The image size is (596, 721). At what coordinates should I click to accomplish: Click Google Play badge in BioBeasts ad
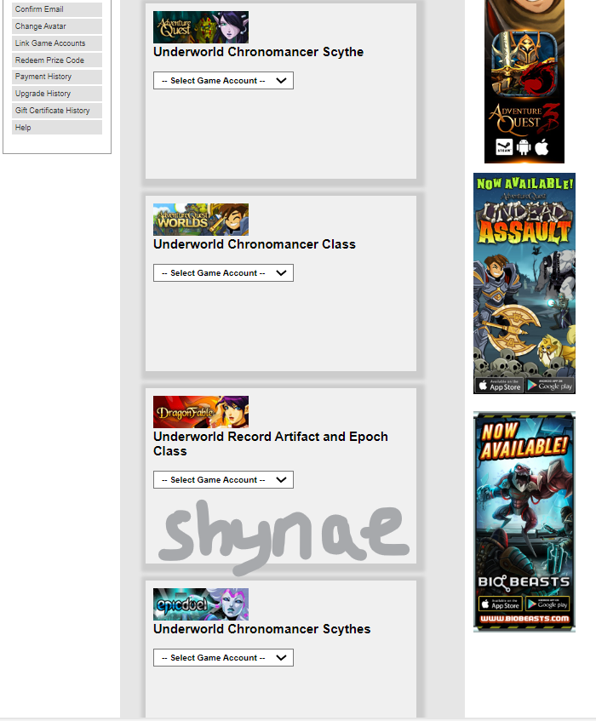(547, 604)
